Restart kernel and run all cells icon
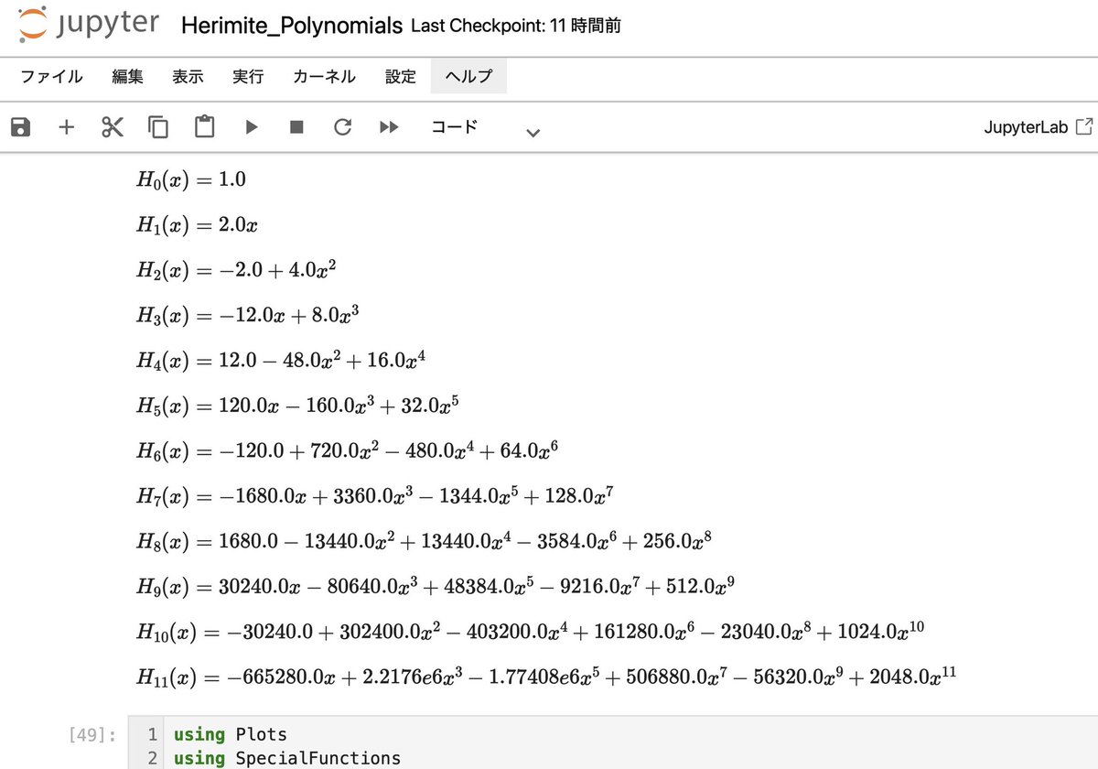The height and width of the screenshot is (769, 1098). point(389,127)
